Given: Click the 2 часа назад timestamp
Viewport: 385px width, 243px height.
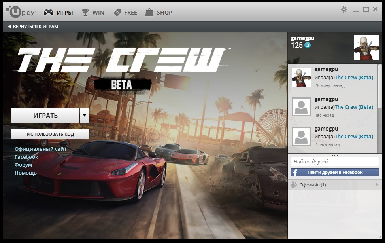Looking at the screenshot, I should tap(327, 144).
